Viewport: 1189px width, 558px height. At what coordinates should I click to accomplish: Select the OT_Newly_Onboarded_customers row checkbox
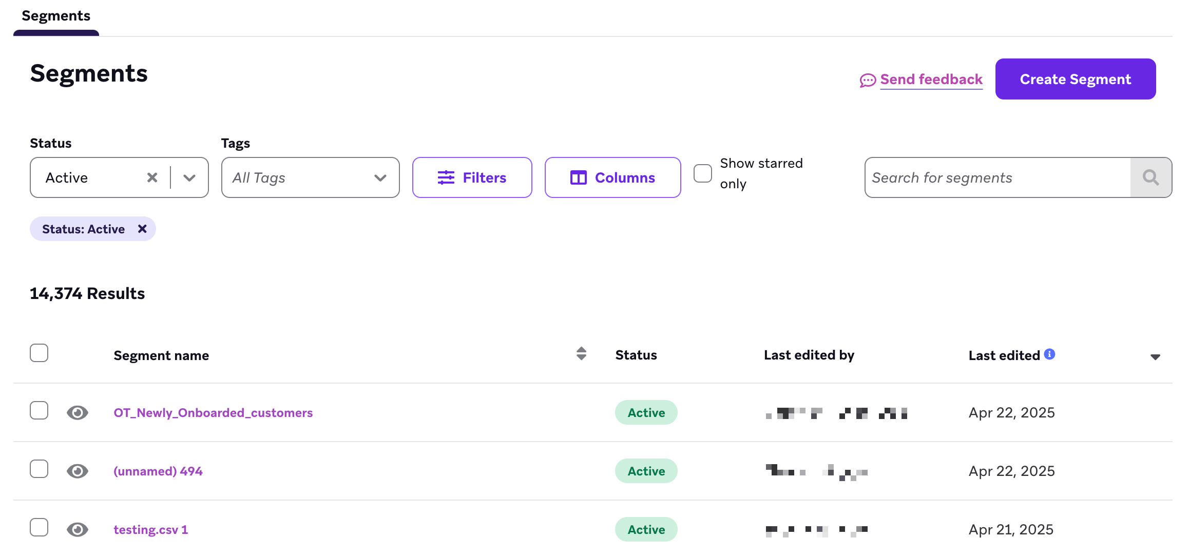pos(39,410)
